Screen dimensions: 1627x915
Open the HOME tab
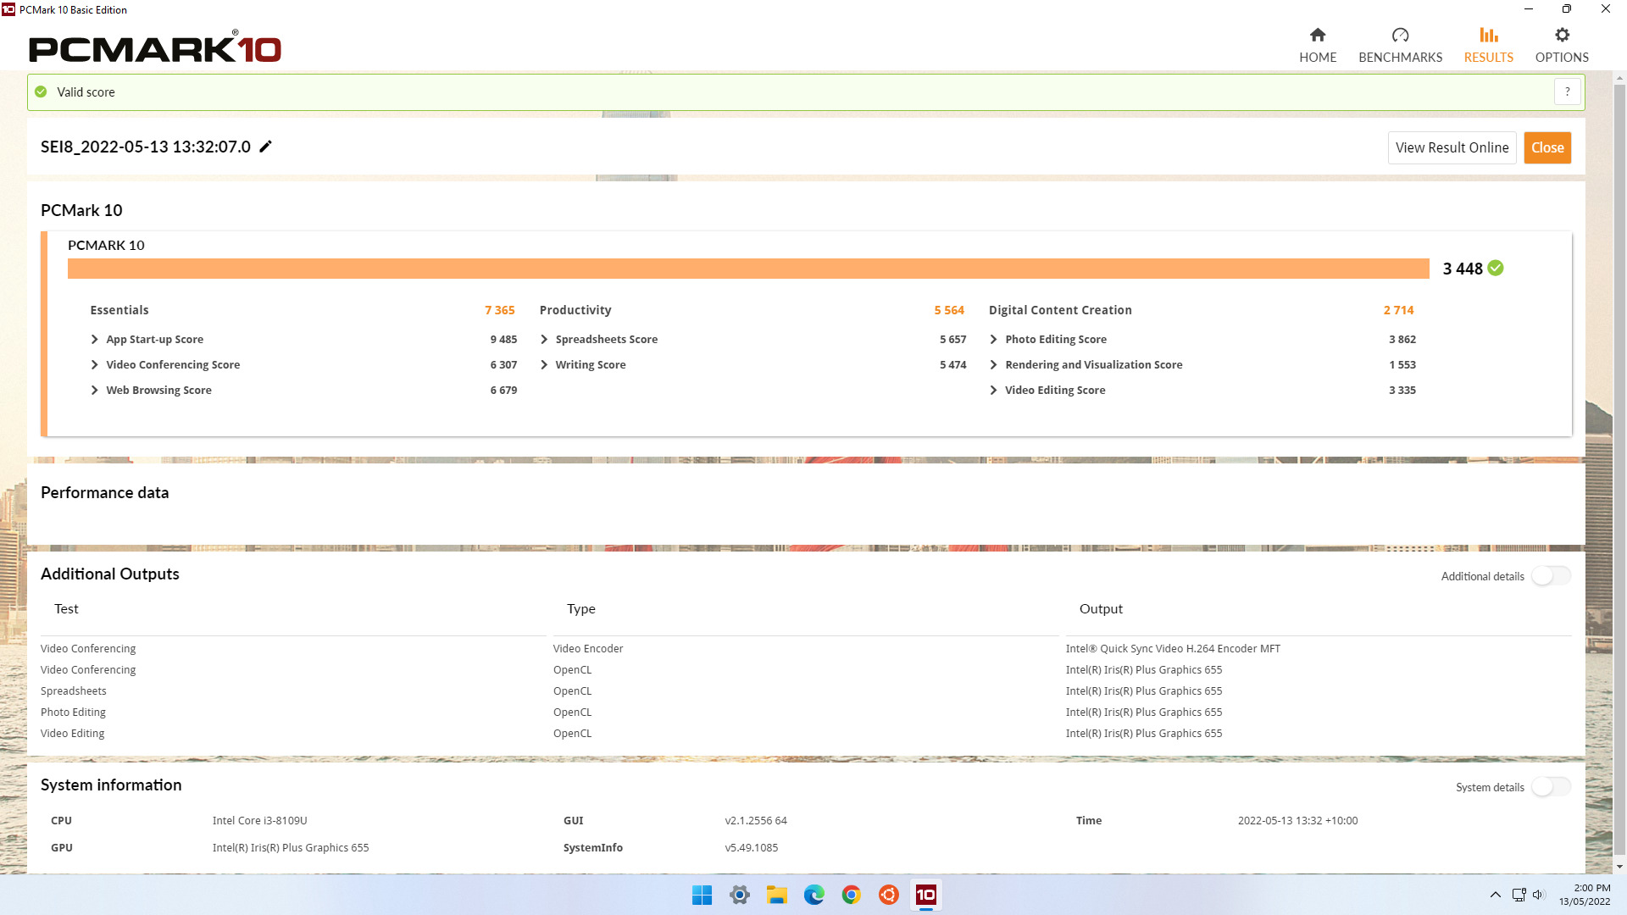(1318, 46)
